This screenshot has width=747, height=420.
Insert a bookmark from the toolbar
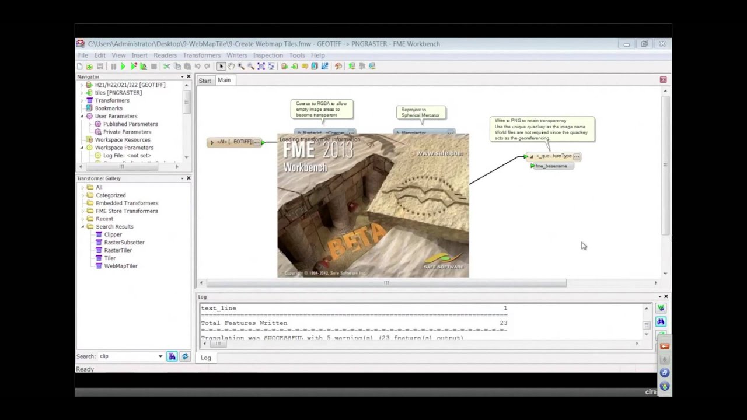[315, 66]
